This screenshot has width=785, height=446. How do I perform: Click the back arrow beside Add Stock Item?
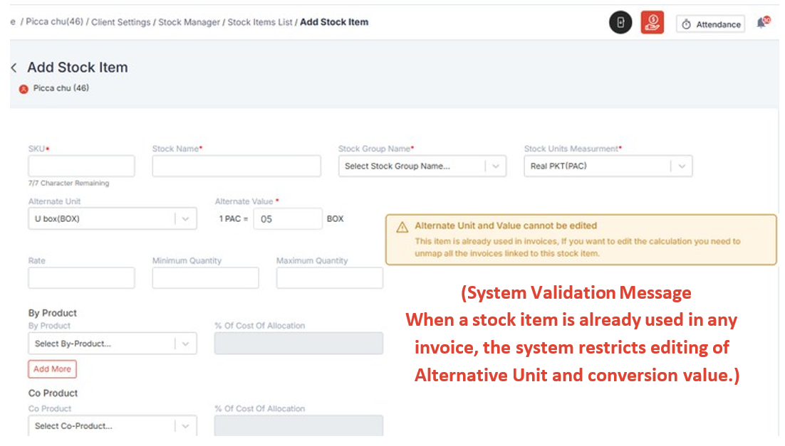coord(14,68)
